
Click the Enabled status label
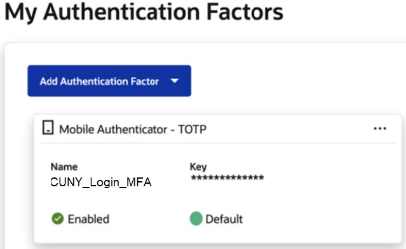coord(88,219)
